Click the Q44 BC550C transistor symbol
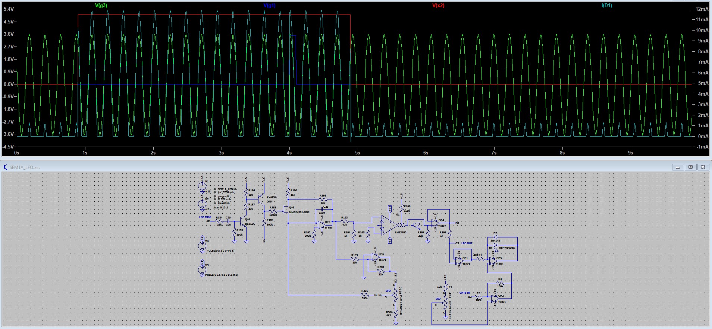The width and height of the screenshot is (712, 329). (x=243, y=223)
